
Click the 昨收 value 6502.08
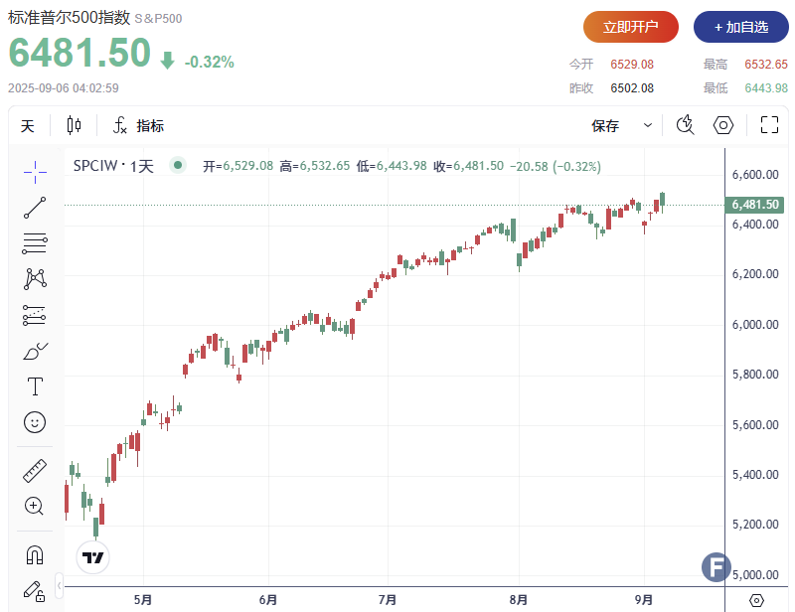pyautogui.click(x=632, y=88)
